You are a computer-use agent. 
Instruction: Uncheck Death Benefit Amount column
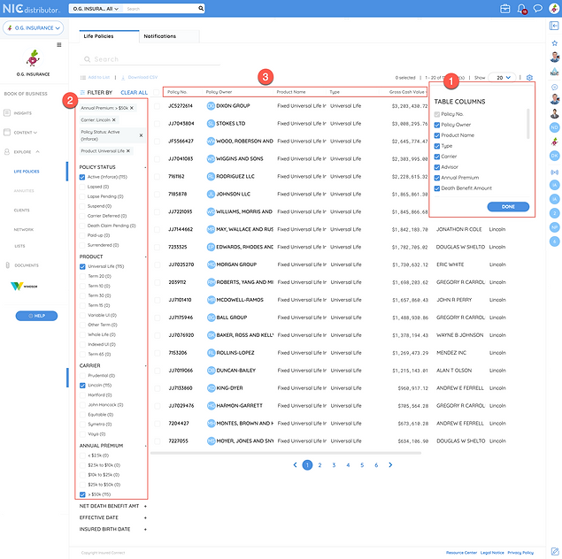tap(437, 188)
